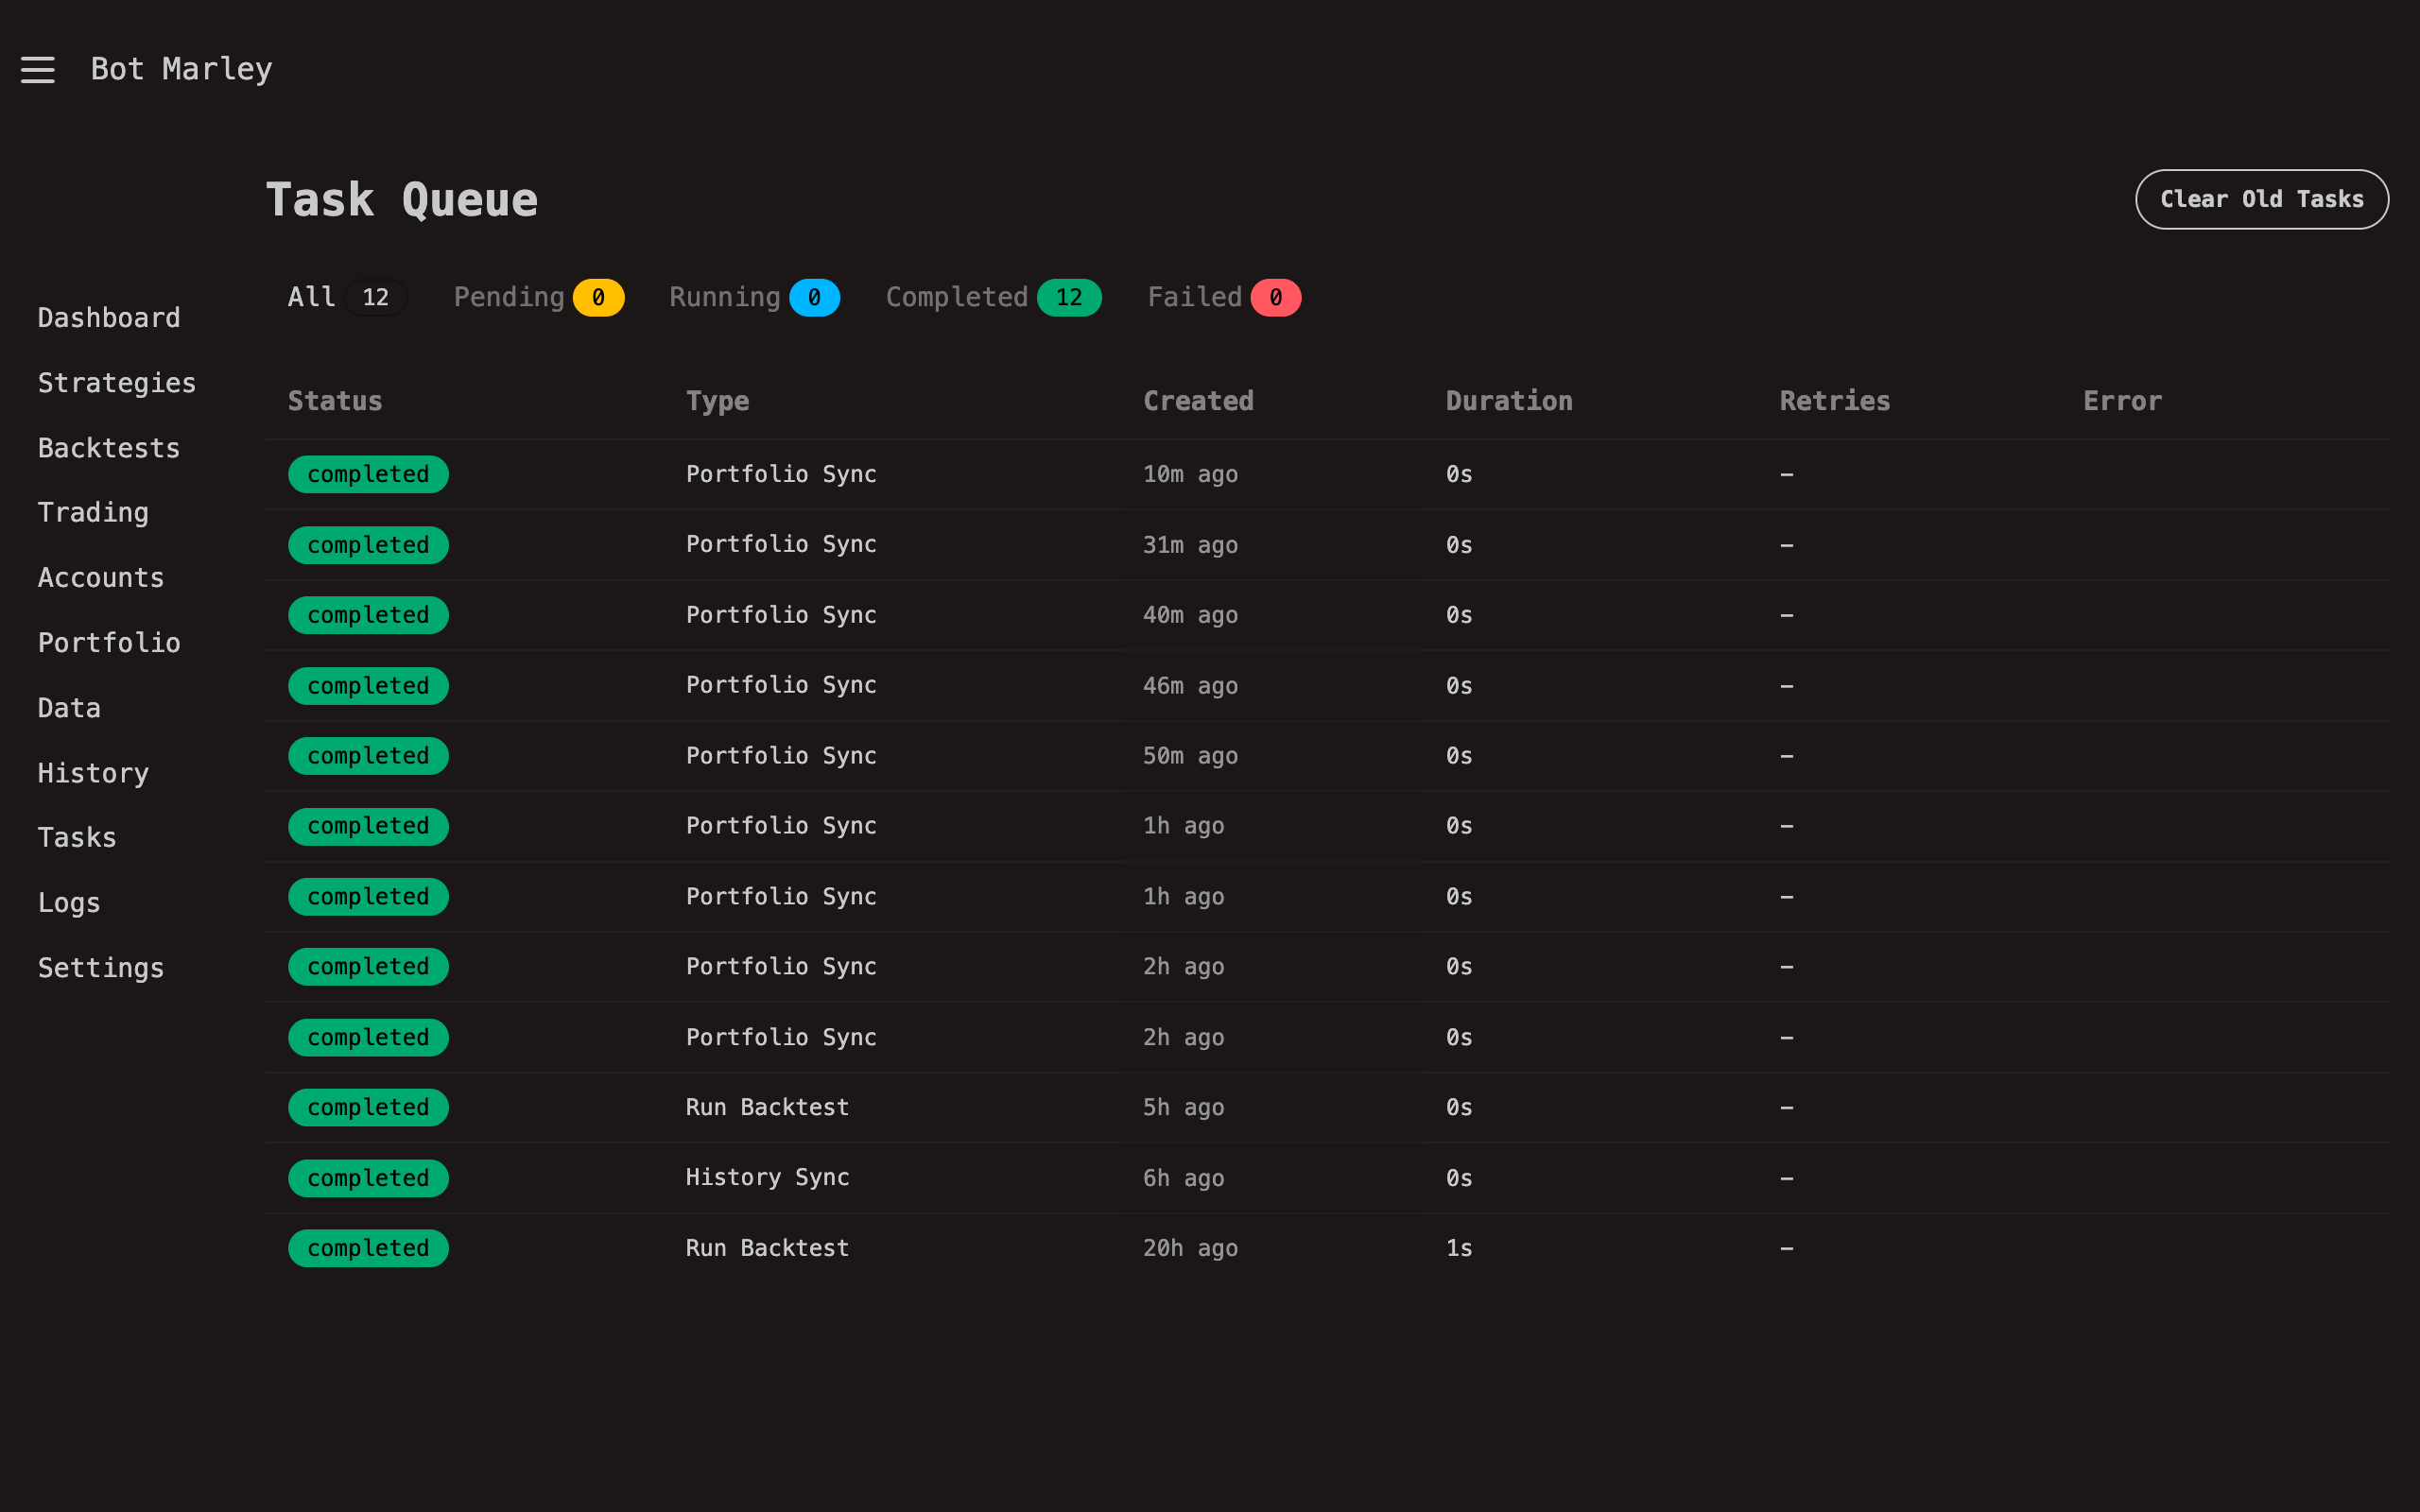Open the hamburger navigation menu

[x=37, y=70]
